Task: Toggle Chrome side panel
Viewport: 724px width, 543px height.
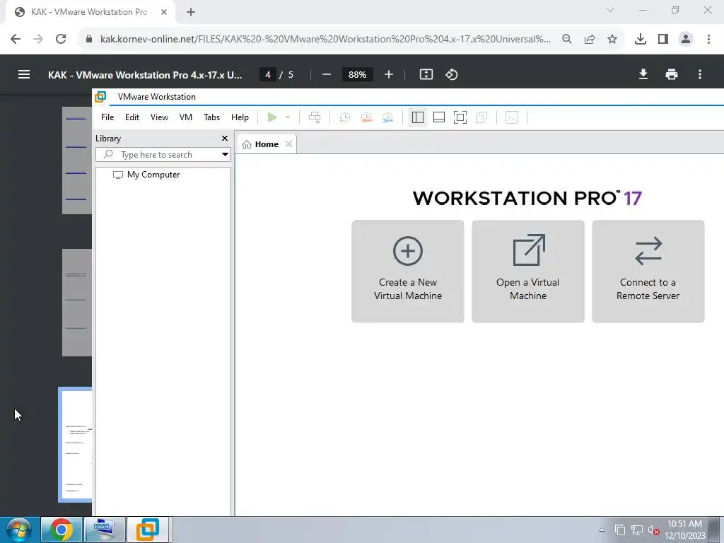Action: [663, 40]
